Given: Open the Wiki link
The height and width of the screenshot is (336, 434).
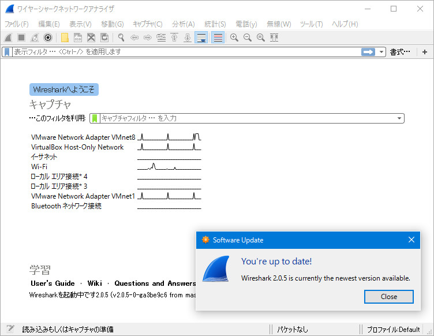Looking at the screenshot, I should [95, 283].
